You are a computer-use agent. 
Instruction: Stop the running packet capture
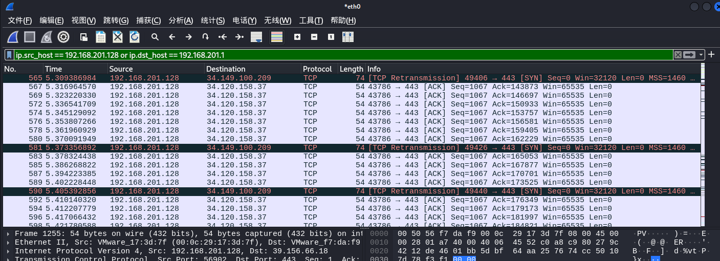(x=30, y=37)
